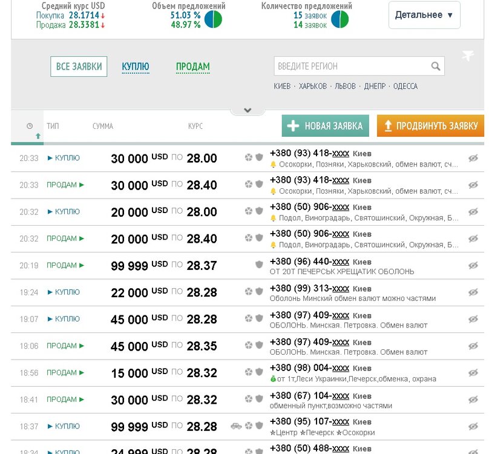This screenshot has width=489, height=454.
Task: Open the Детальнее dropdown
Action: [x=424, y=15]
